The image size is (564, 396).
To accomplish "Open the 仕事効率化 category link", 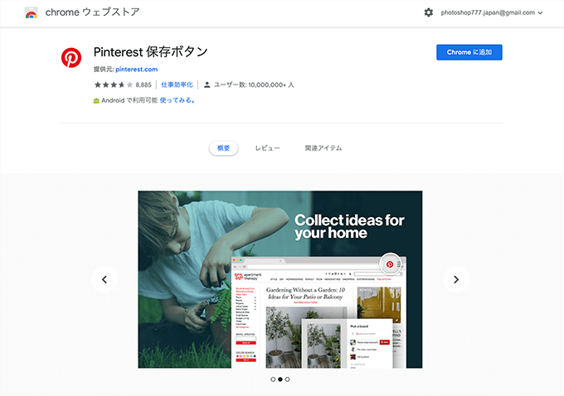I will (177, 85).
